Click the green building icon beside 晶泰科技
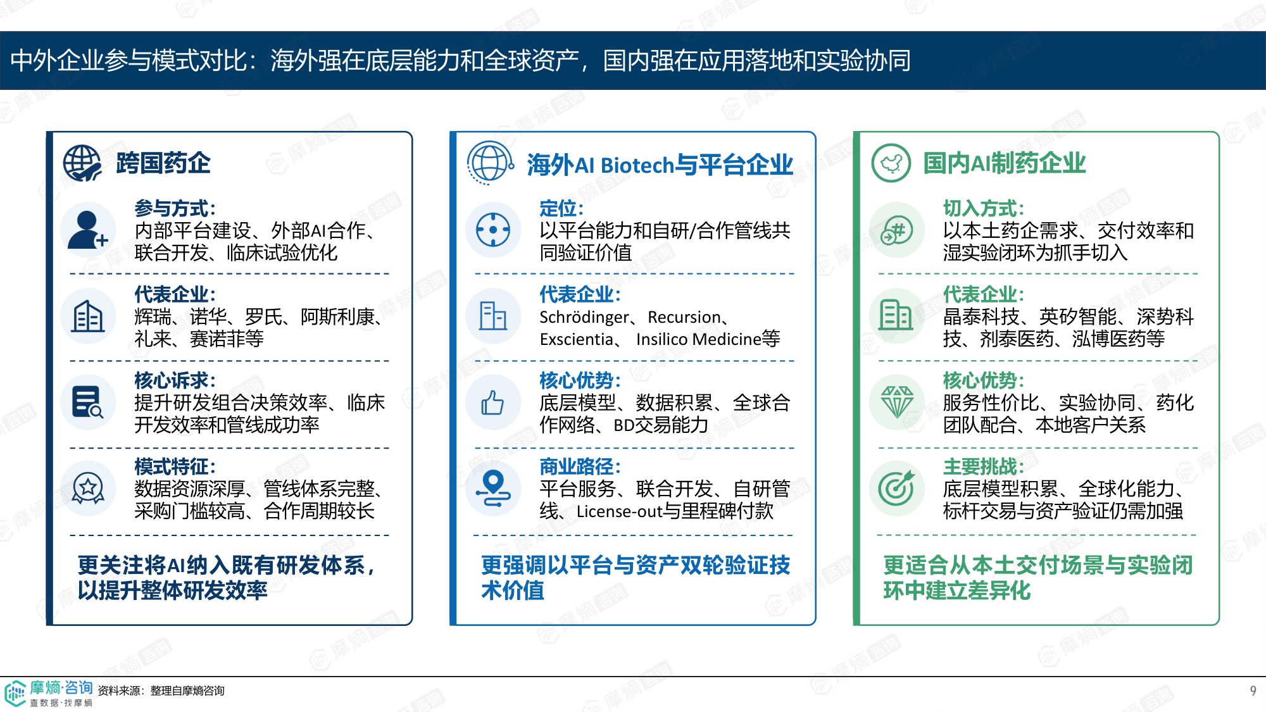 896,315
